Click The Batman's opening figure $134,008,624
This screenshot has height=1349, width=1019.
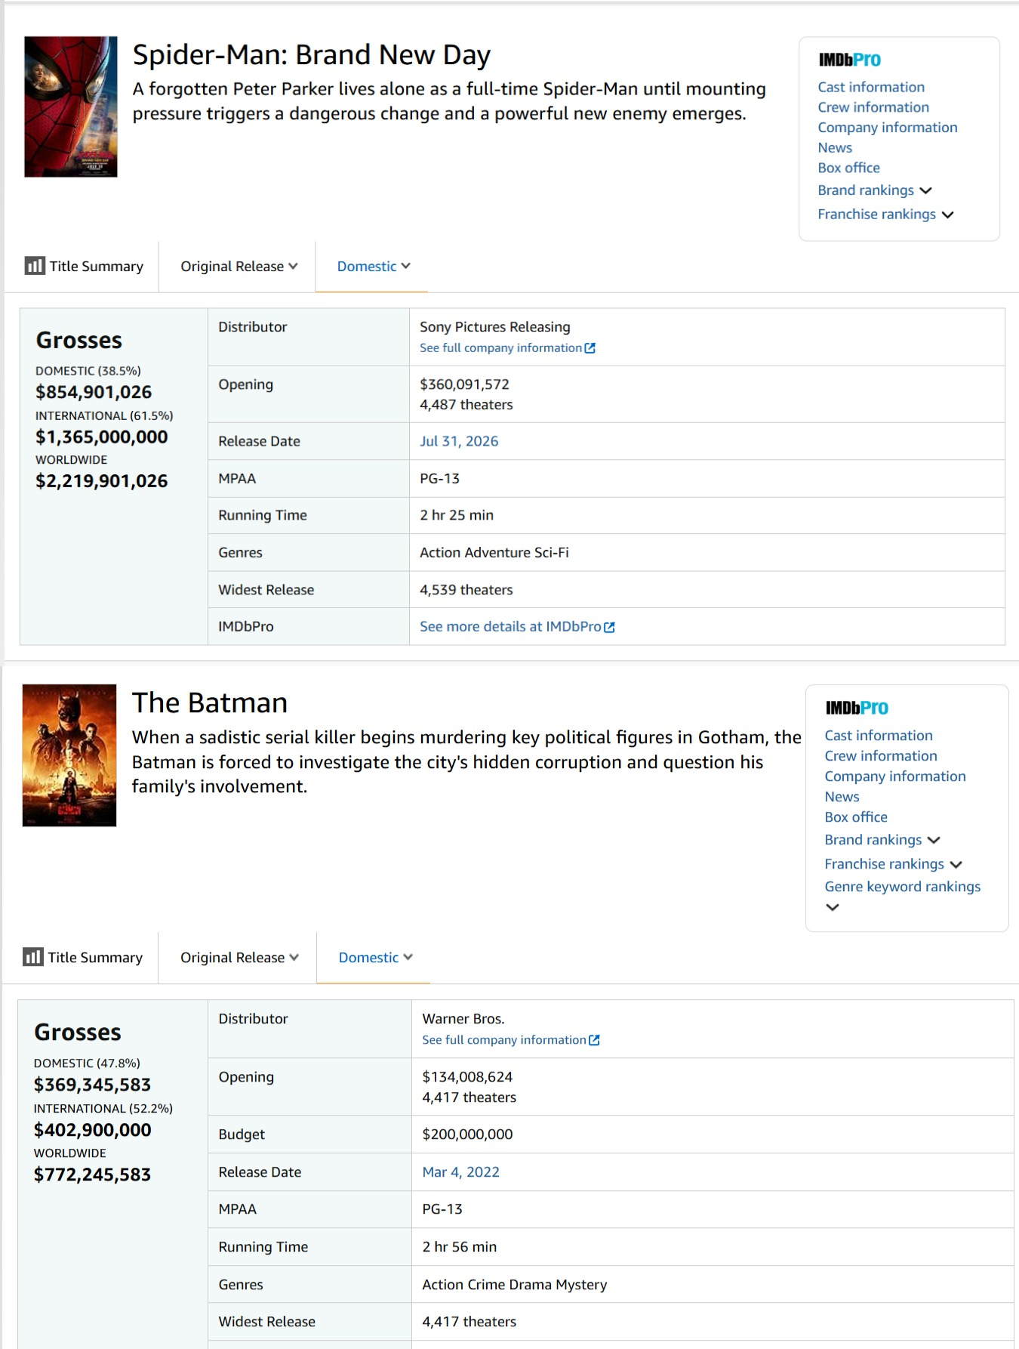(467, 1077)
